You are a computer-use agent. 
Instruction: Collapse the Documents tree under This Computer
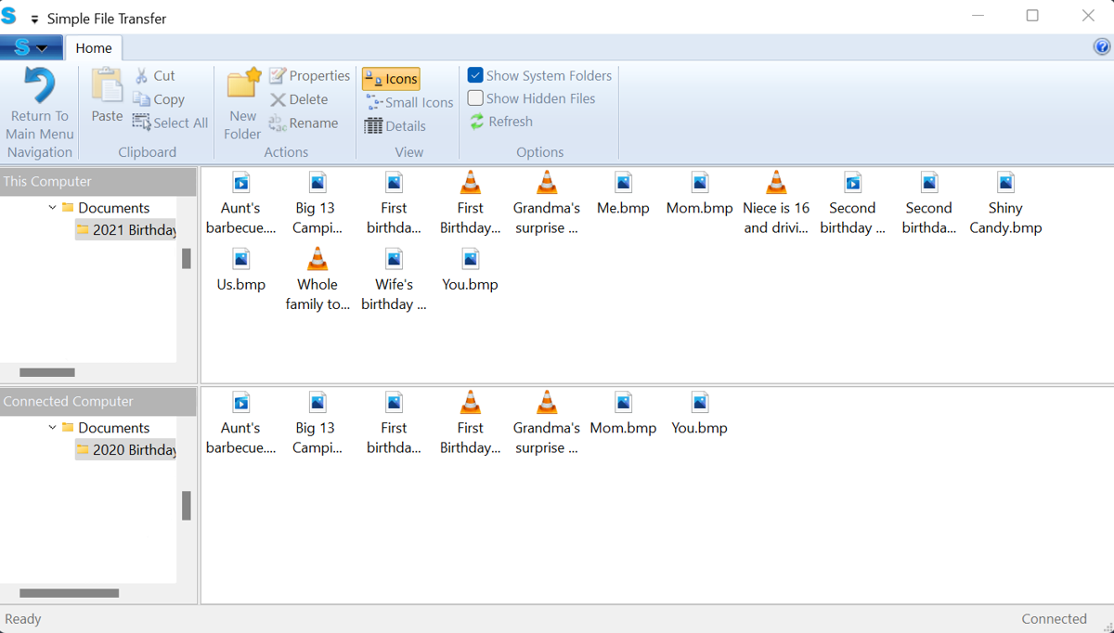click(x=53, y=207)
